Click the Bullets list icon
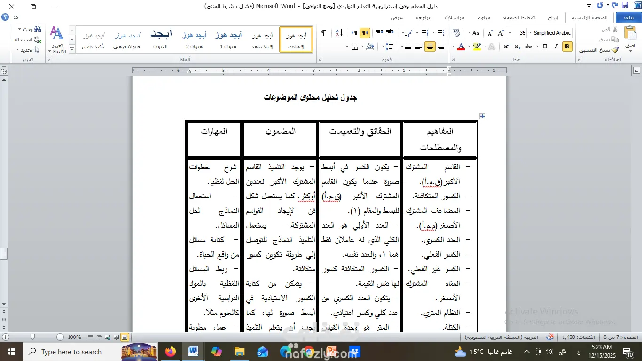The height and width of the screenshot is (361, 642). tap(441, 33)
